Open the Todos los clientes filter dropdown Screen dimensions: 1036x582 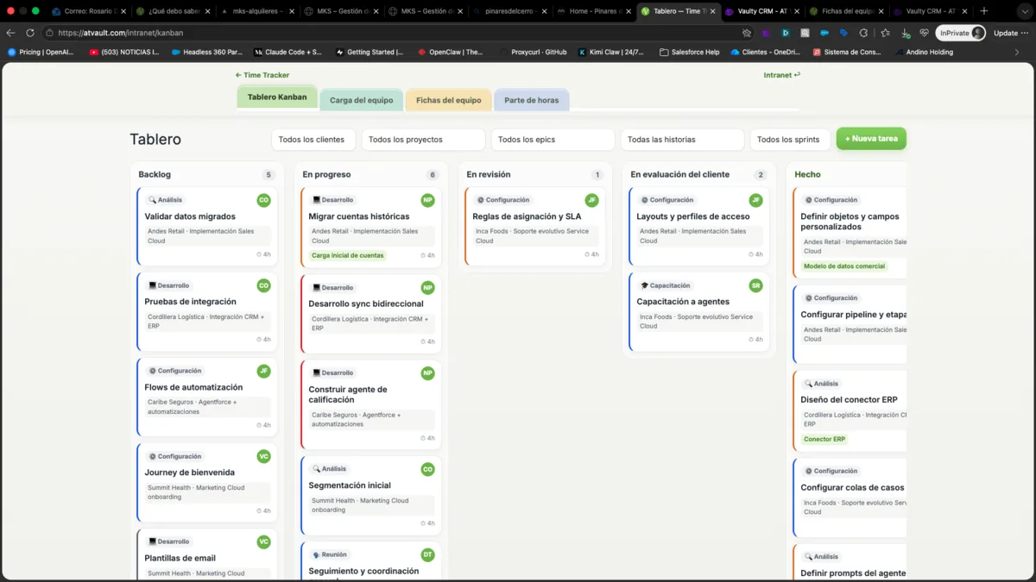[312, 139]
